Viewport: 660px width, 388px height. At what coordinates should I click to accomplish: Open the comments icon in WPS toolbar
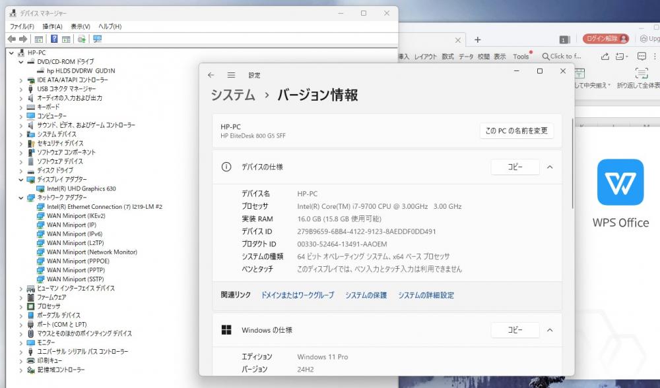[x=642, y=56]
